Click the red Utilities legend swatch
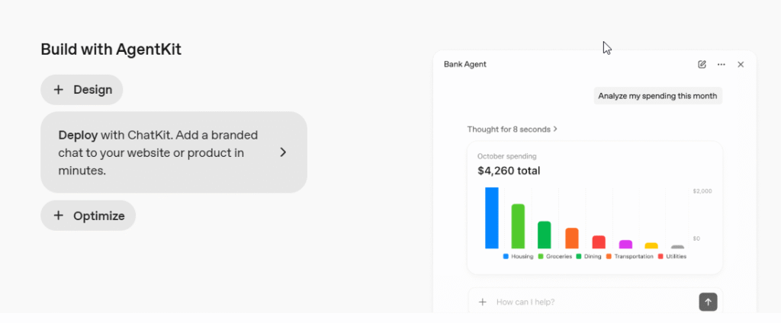The height and width of the screenshot is (323, 781). (x=660, y=257)
